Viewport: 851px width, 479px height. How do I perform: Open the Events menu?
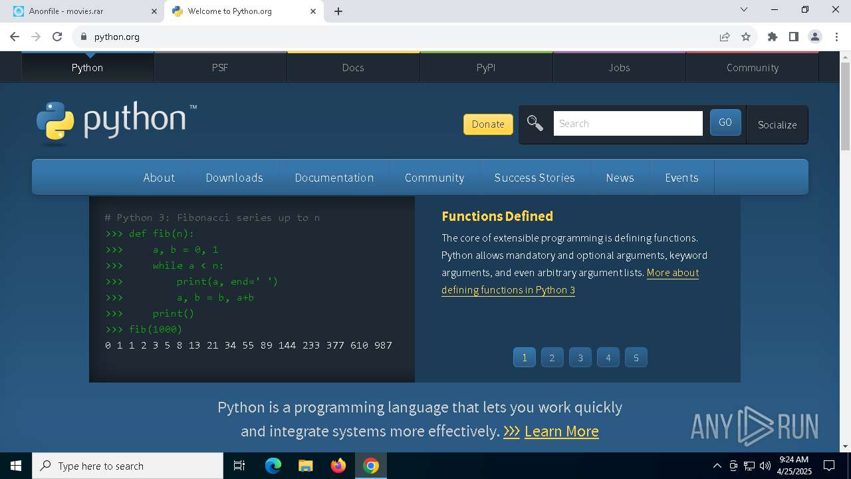(x=681, y=178)
